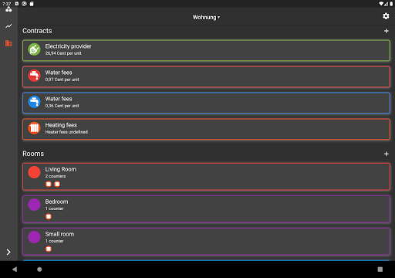This screenshot has width=395, height=278.
Task: Click the blue water tap icon
Action: [x=34, y=102]
